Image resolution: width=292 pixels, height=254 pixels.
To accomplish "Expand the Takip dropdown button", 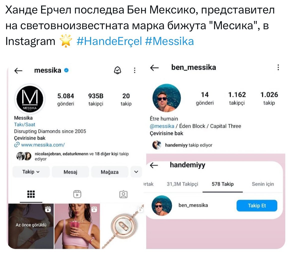I will click(31, 172).
